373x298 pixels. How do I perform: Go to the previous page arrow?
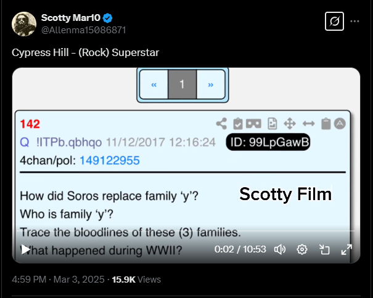[154, 84]
